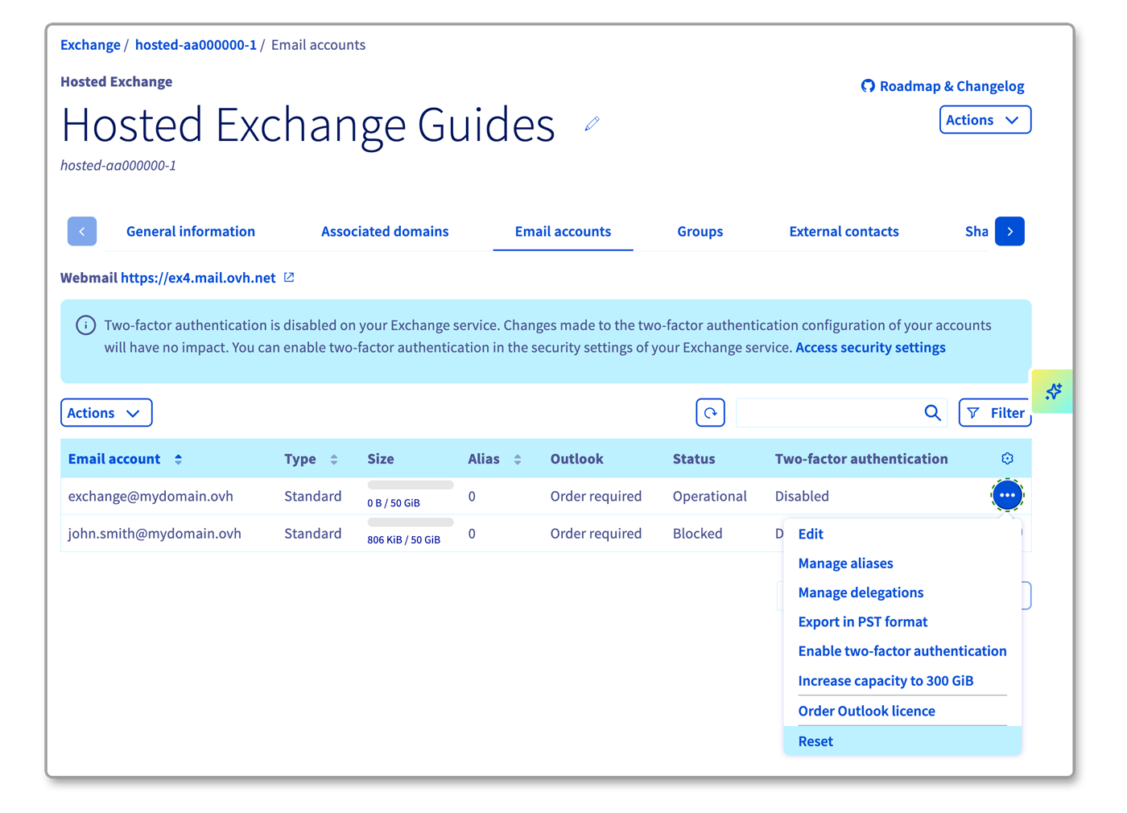The height and width of the screenshot is (813, 1127).
Task: Sort by Email account column
Action: point(178,459)
